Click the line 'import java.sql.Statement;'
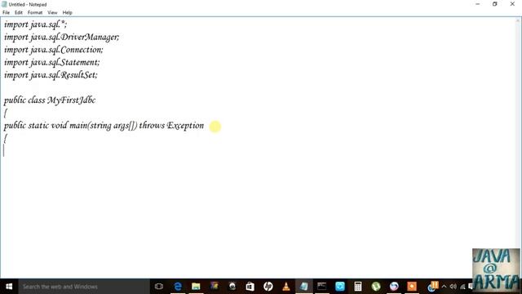Image resolution: width=522 pixels, height=294 pixels. click(x=52, y=62)
